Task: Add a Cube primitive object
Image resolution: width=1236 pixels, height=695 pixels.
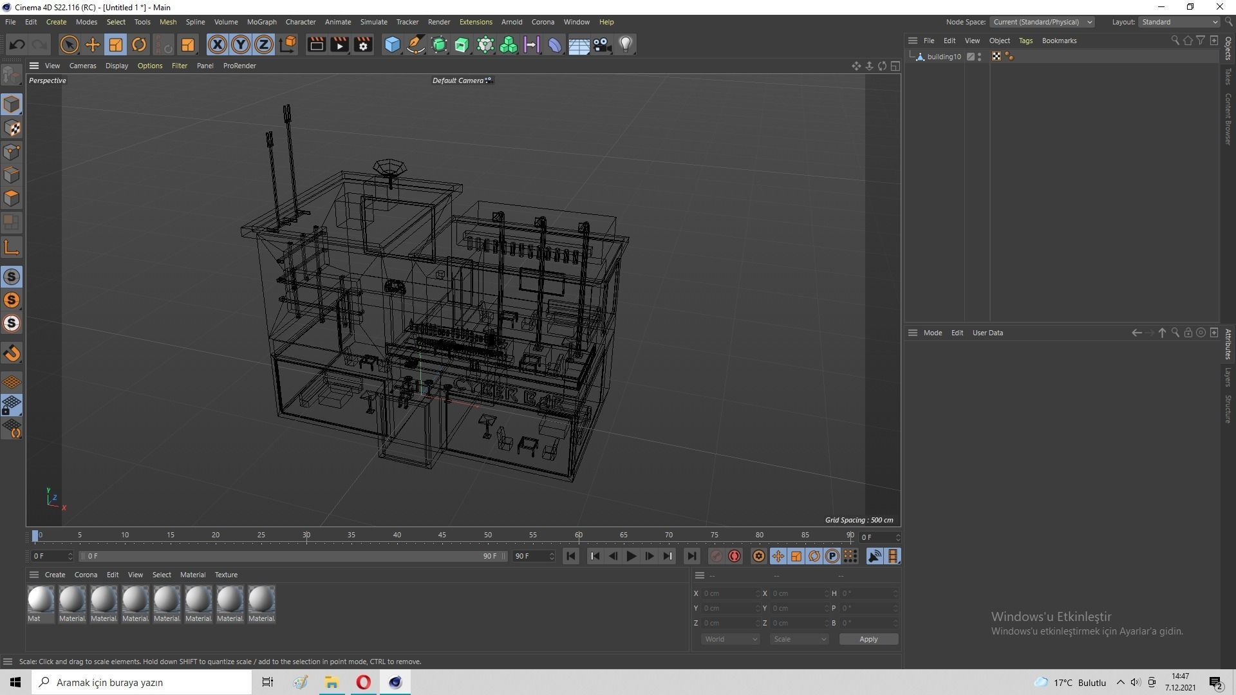Action: pyautogui.click(x=392, y=44)
